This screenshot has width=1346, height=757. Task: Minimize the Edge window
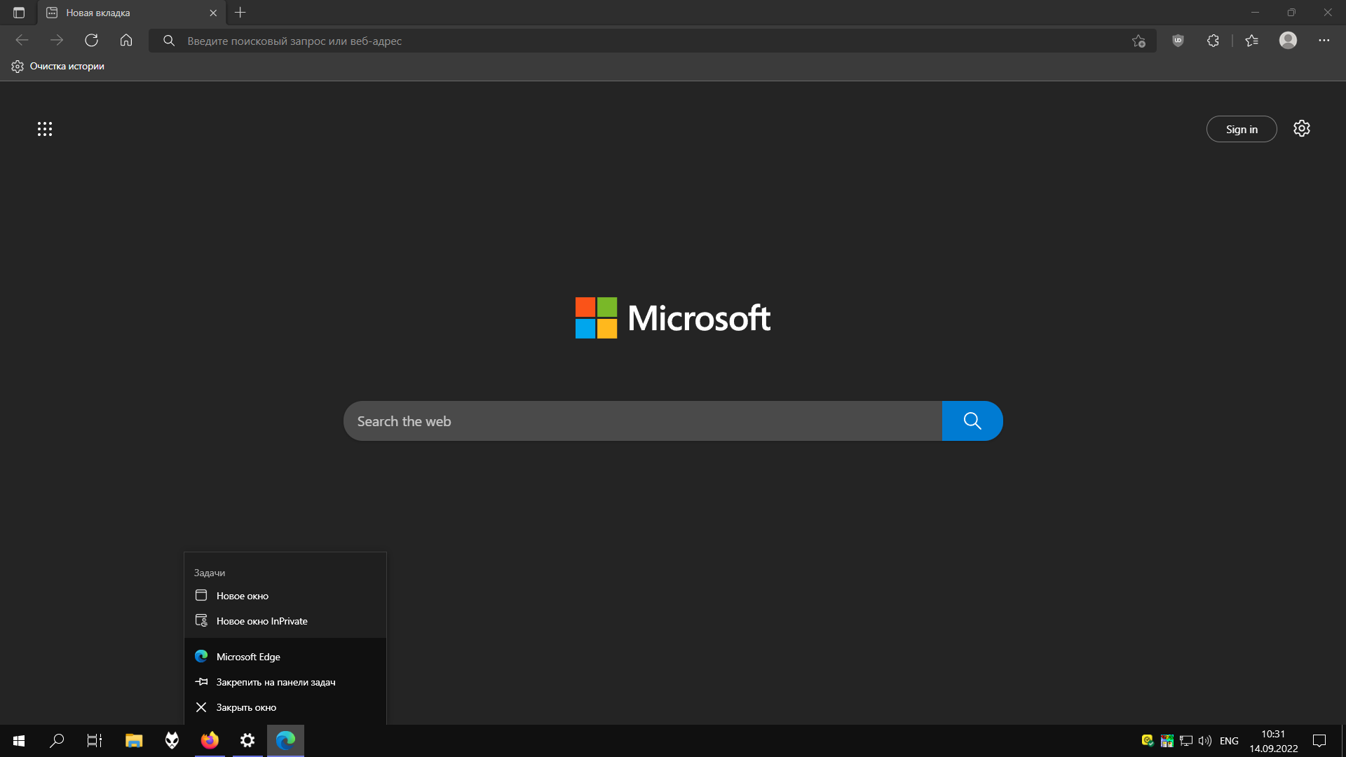tap(1255, 13)
